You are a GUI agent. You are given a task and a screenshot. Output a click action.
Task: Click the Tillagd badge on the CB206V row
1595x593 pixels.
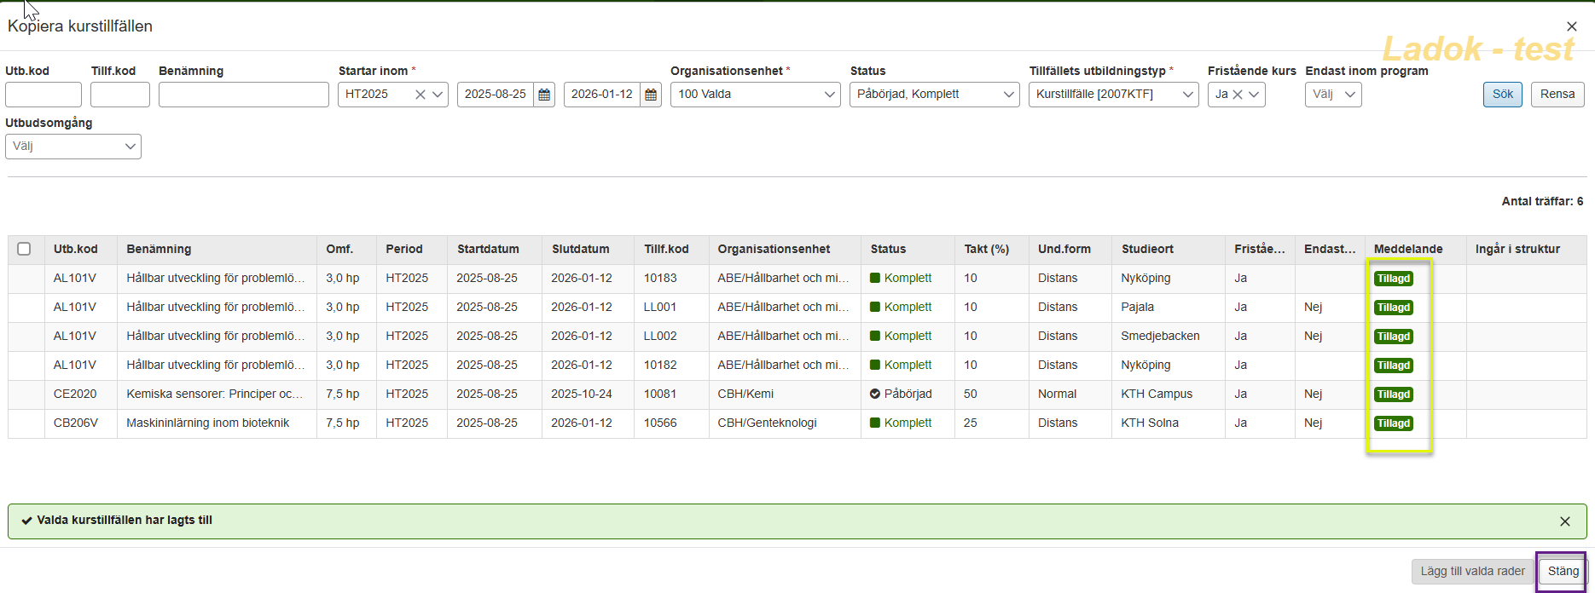[1393, 423]
